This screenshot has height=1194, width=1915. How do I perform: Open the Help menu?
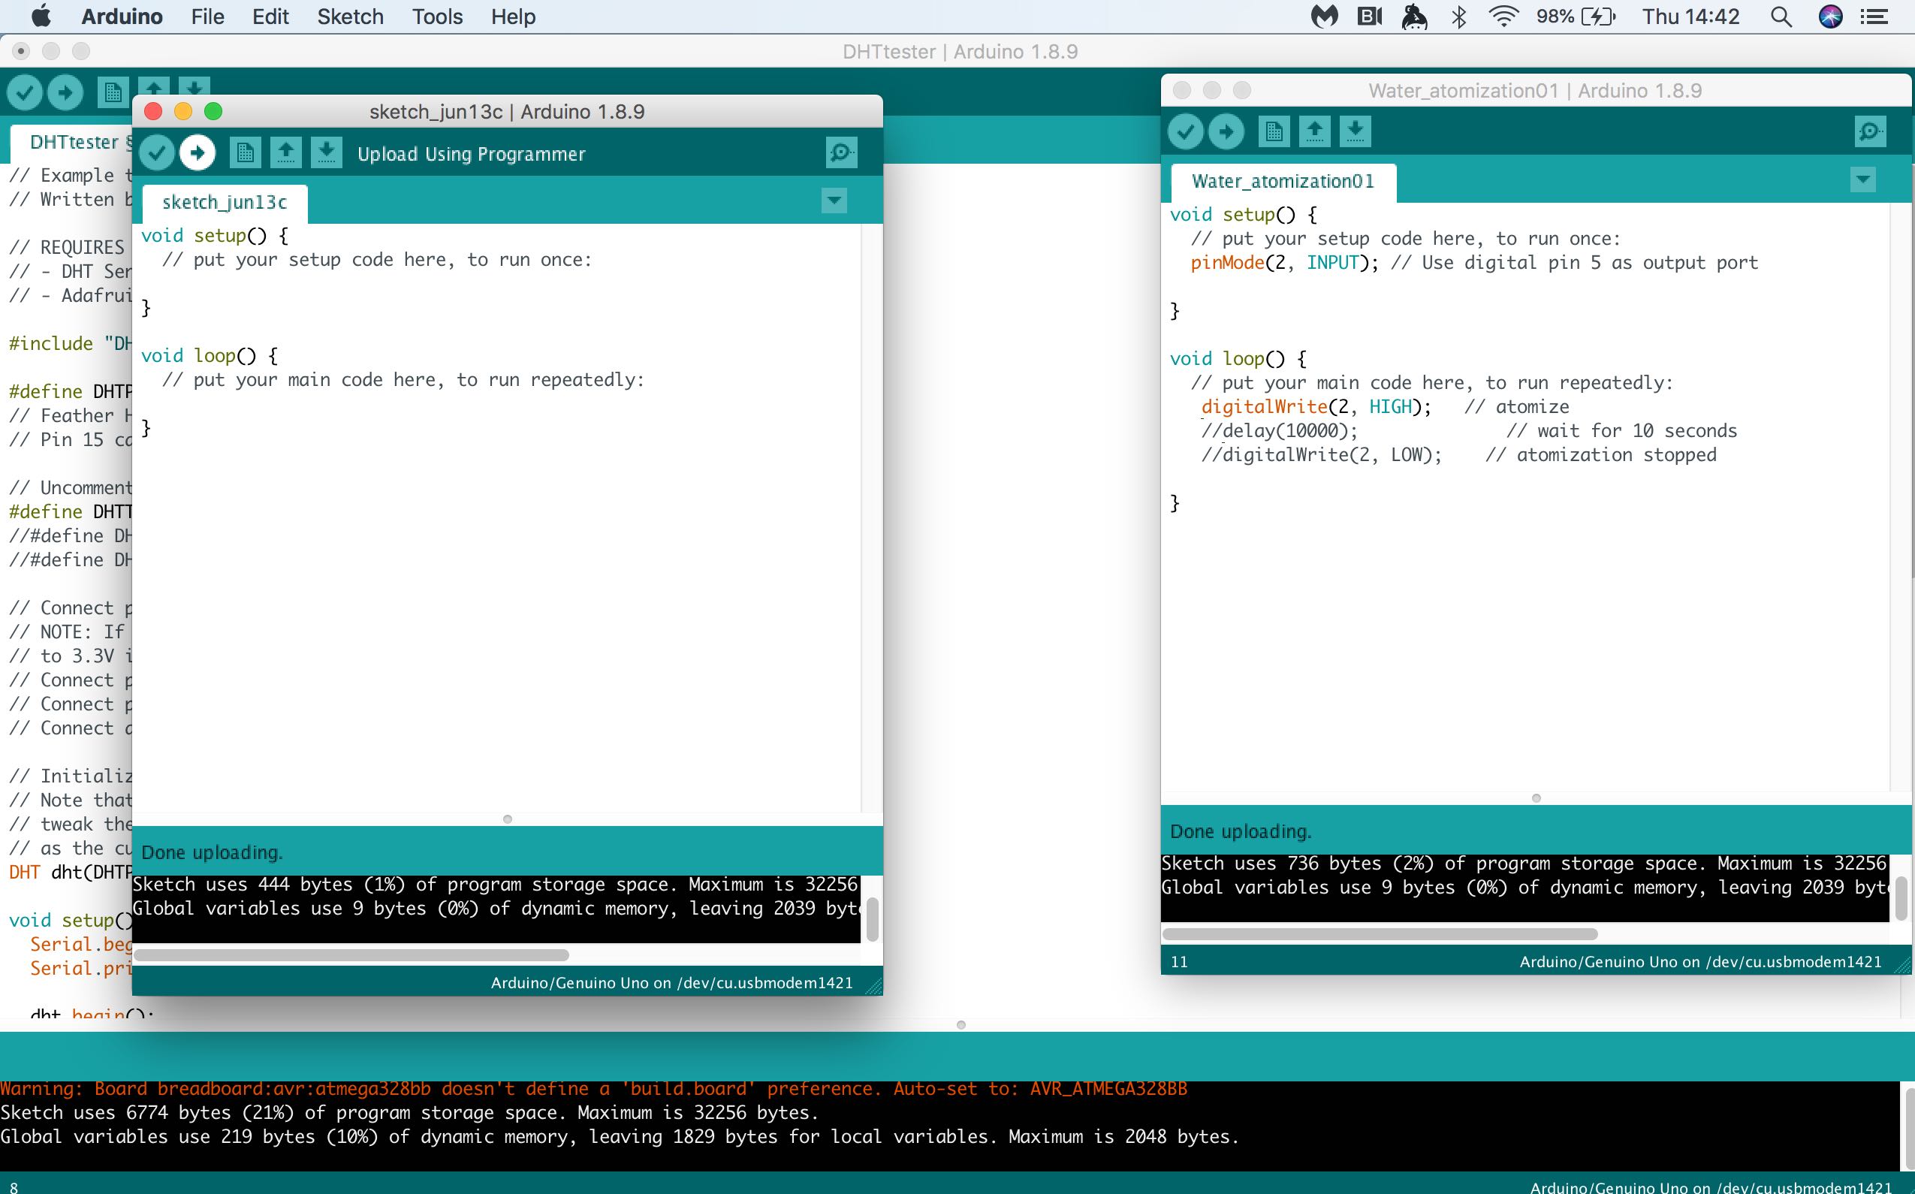pos(512,17)
